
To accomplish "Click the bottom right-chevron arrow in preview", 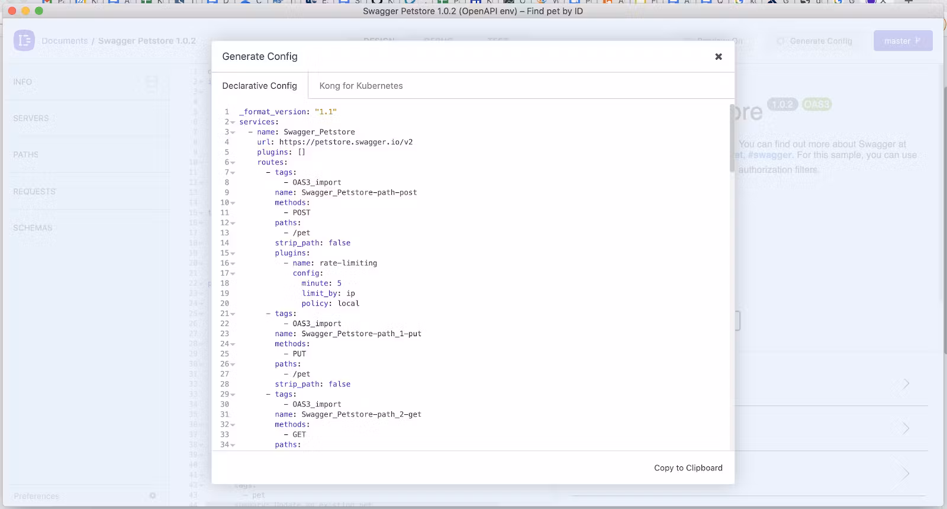I will 906,473.
